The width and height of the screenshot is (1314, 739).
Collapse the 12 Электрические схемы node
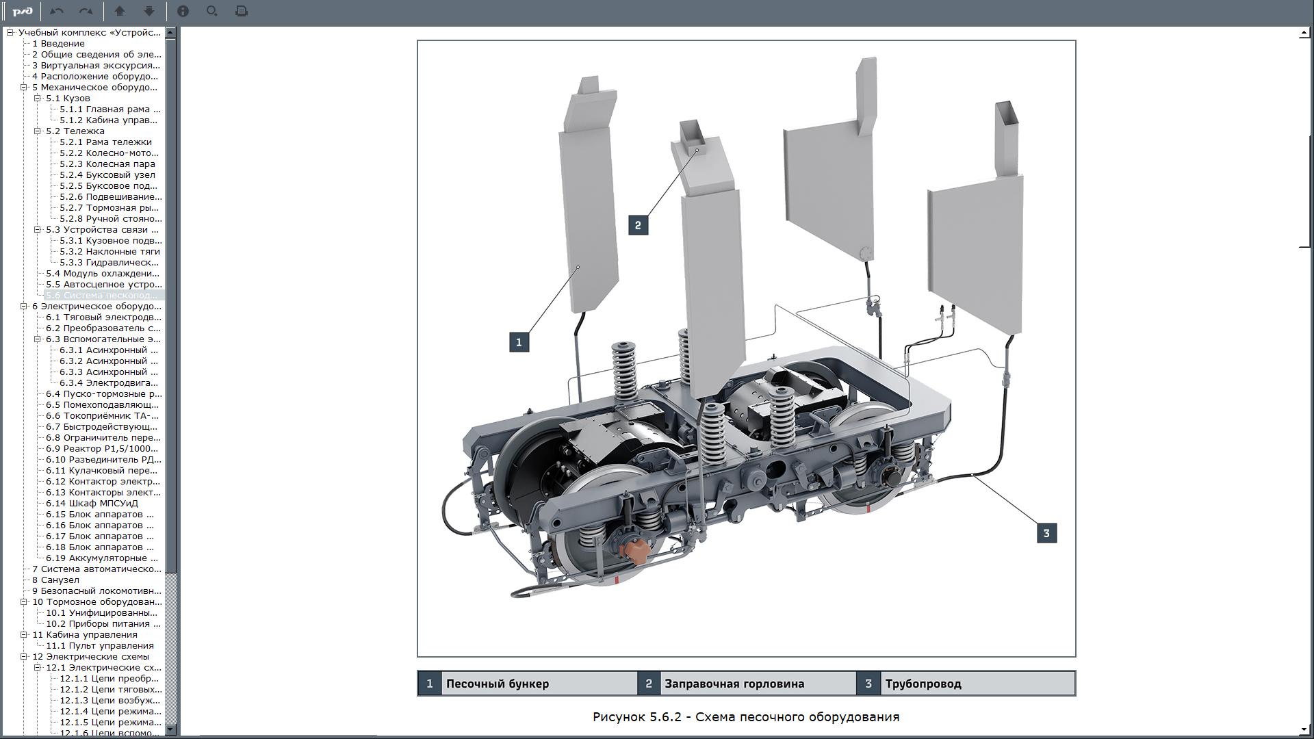point(24,656)
